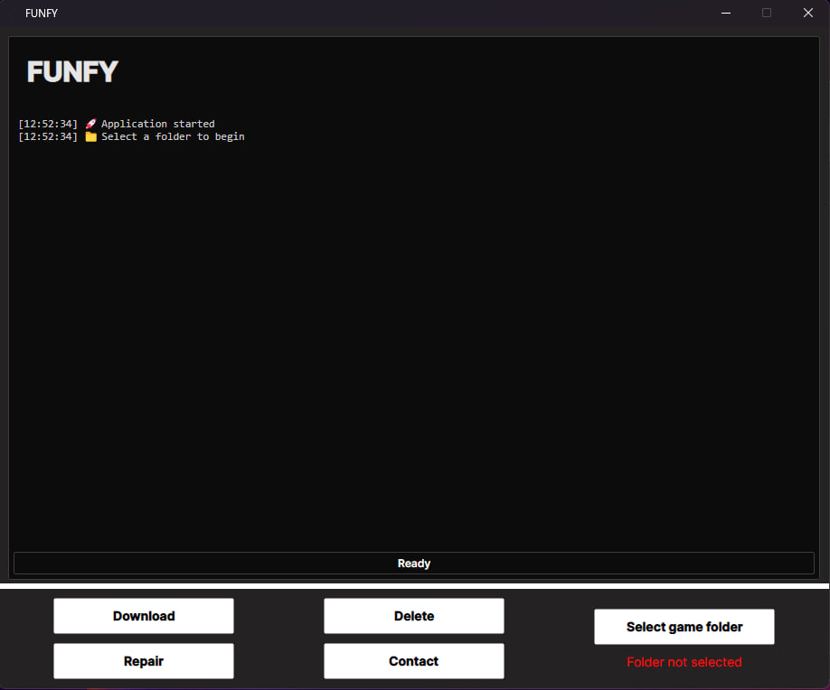
Task: Minimize the FUNFY window
Action: click(x=725, y=14)
